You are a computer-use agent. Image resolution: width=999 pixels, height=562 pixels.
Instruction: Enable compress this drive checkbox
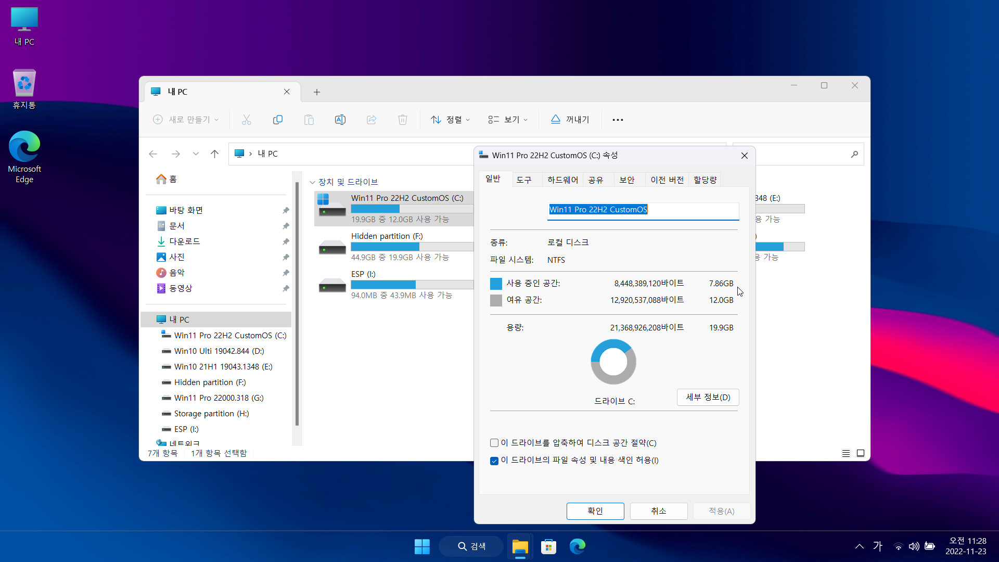[x=494, y=443]
